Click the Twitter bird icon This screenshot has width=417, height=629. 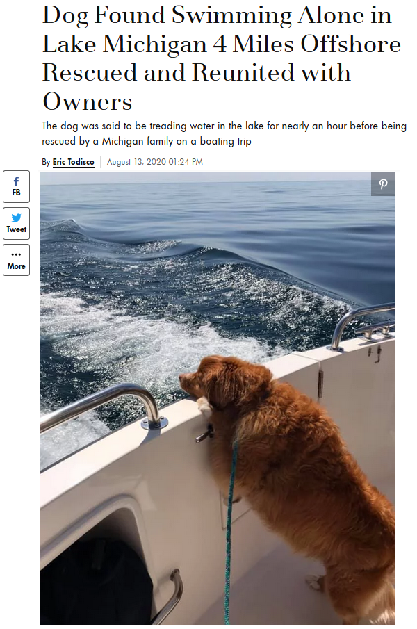click(x=16, y=218)
